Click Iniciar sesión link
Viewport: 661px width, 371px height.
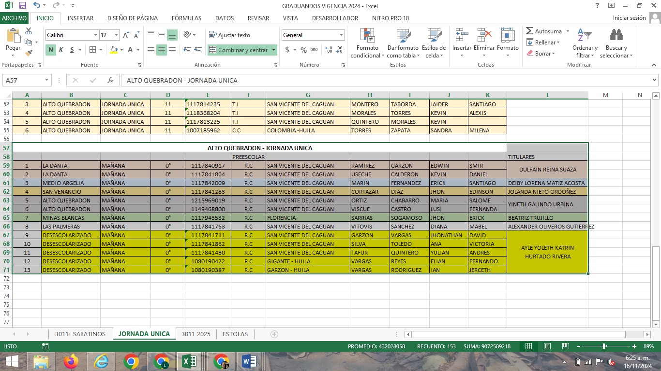629,18
